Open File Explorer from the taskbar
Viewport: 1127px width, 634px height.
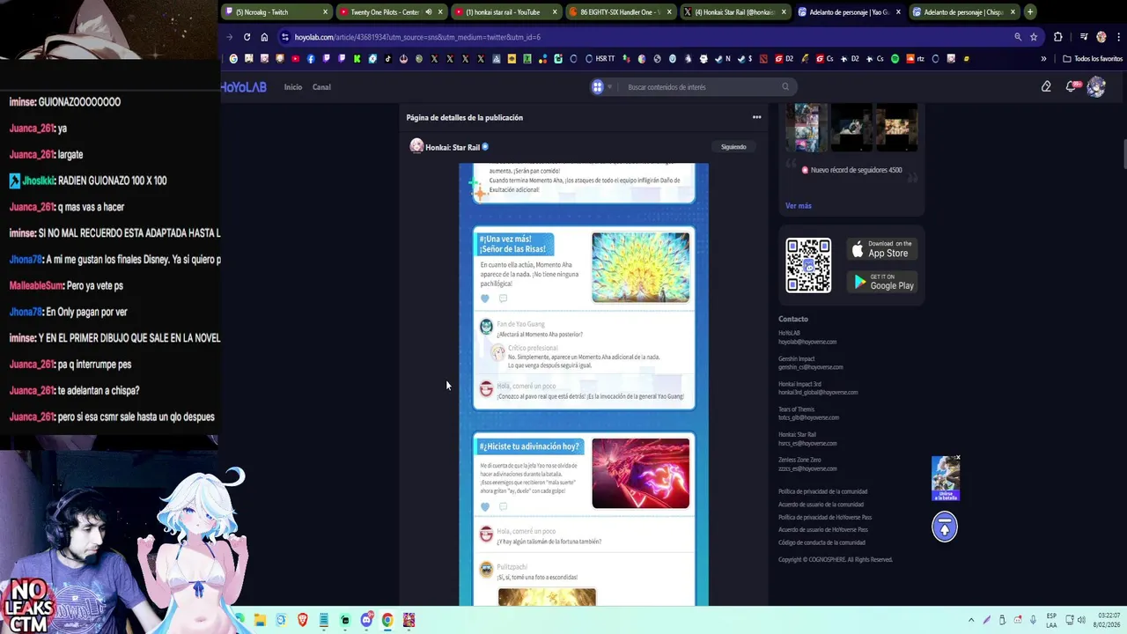(x=260, y=621)
